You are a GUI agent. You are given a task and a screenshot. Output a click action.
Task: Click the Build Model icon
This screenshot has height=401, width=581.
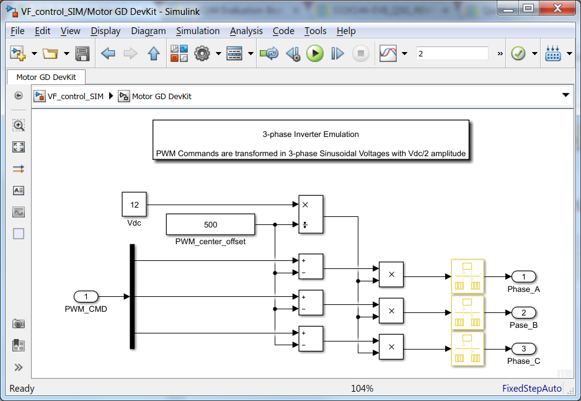(x=553, y=53)
